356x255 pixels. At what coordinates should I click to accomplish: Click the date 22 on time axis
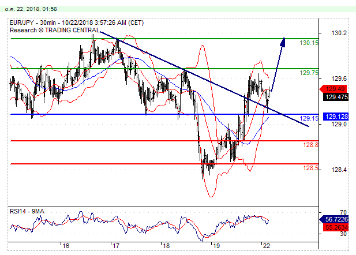click(267, 246)
